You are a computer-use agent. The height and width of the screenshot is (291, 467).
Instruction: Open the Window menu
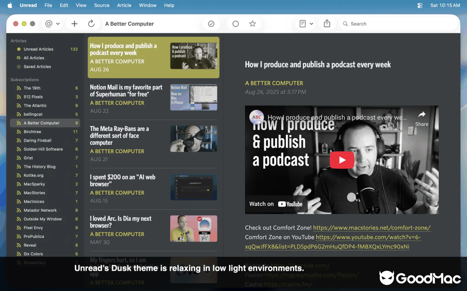[x=148, y=5]
